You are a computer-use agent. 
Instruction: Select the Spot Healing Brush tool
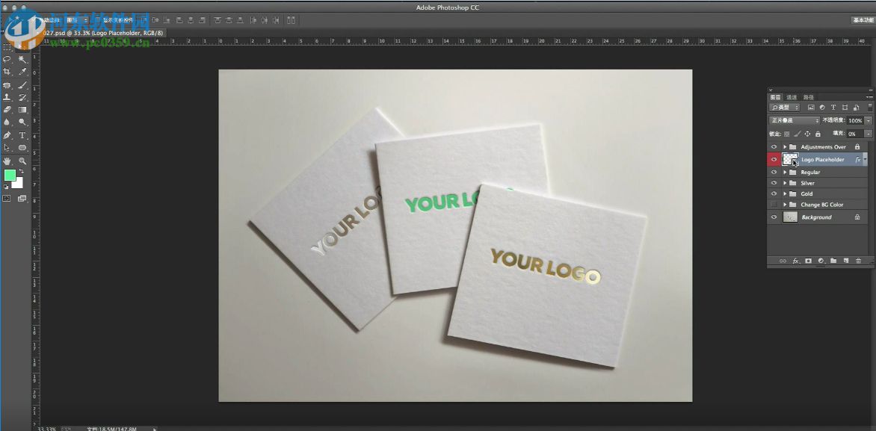point(7,85)
